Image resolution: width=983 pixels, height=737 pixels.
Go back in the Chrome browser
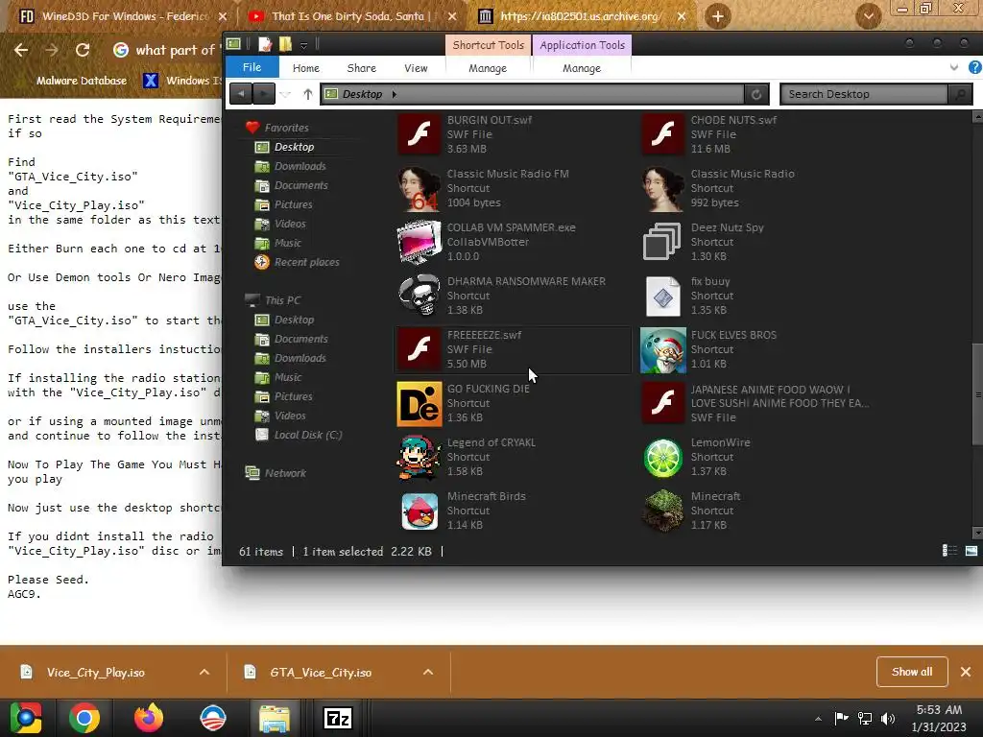tap(21, 50)
